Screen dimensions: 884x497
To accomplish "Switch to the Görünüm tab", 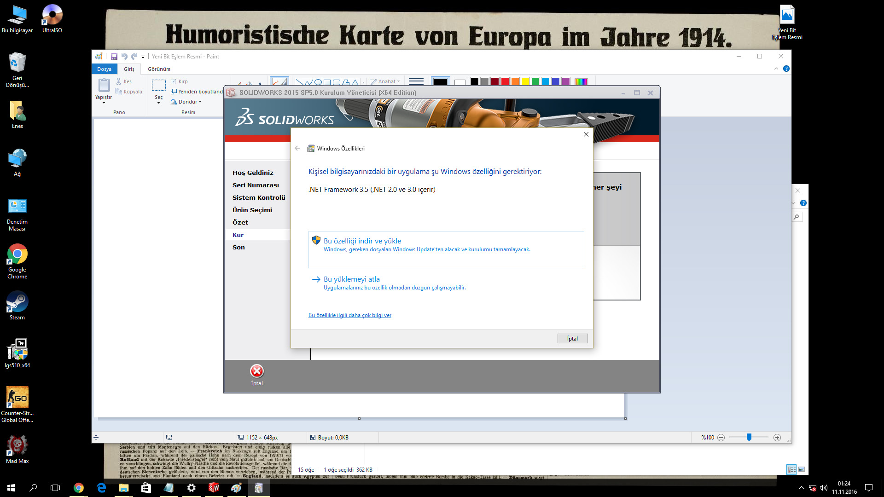I will [159, 69].
